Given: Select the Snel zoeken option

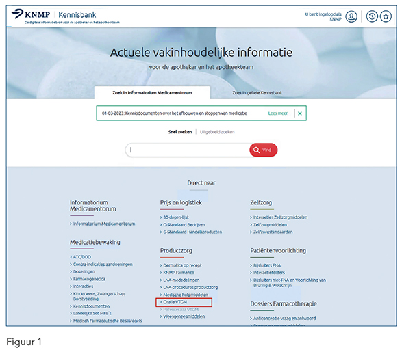Looking at the screenshot, I should [x=180, y=132].
